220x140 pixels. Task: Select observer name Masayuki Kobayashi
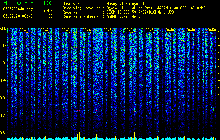(126, 4)
